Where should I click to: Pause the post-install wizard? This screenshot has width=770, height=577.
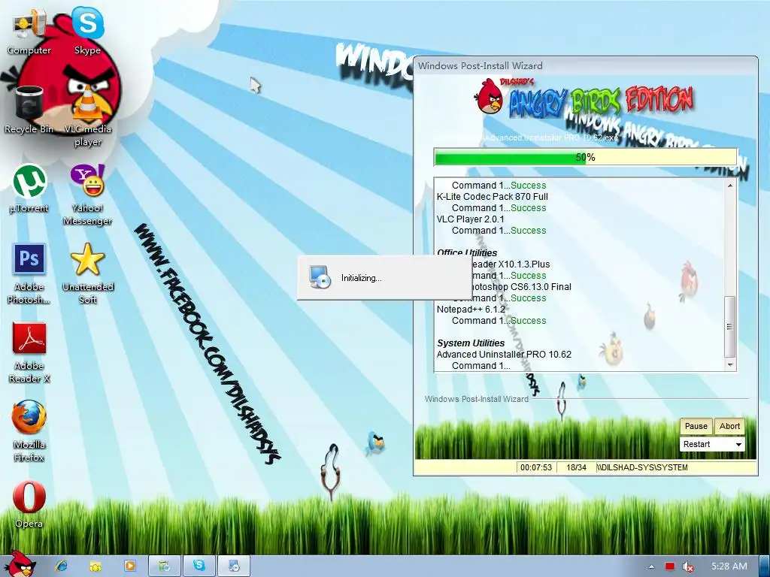(x=696, y=426)
